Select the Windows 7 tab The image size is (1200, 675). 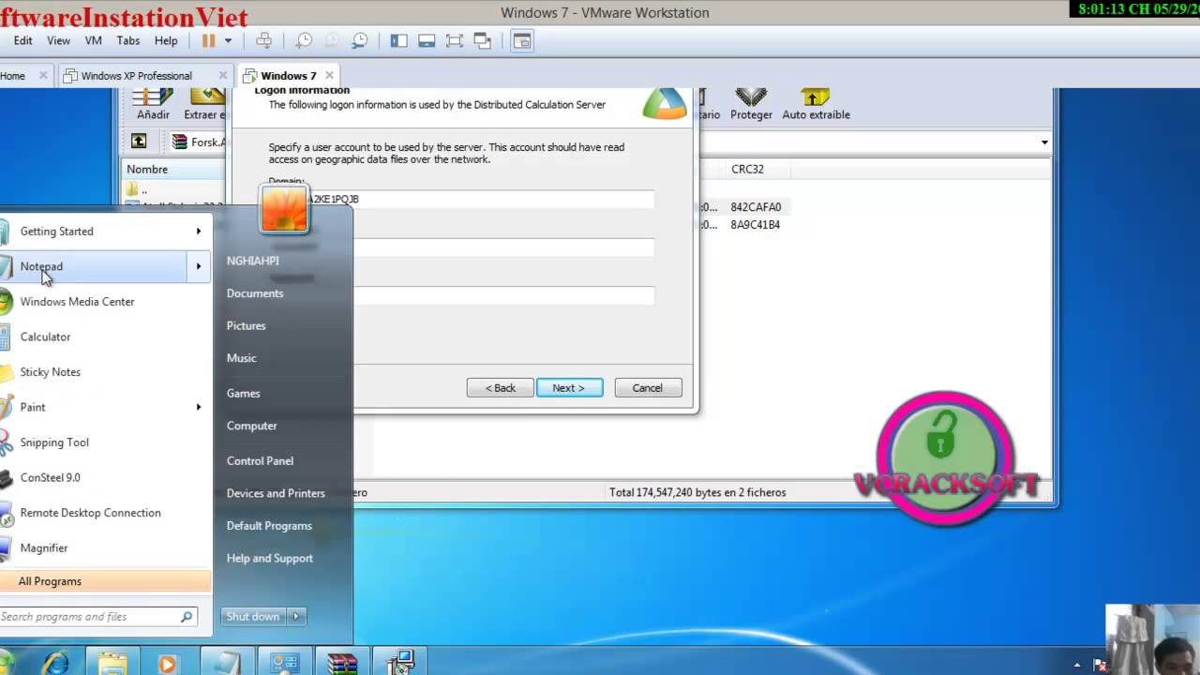[x=288, y=76]
